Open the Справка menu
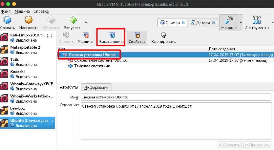The height and width of the screenshot is (150, 274). tap(41, 11)
